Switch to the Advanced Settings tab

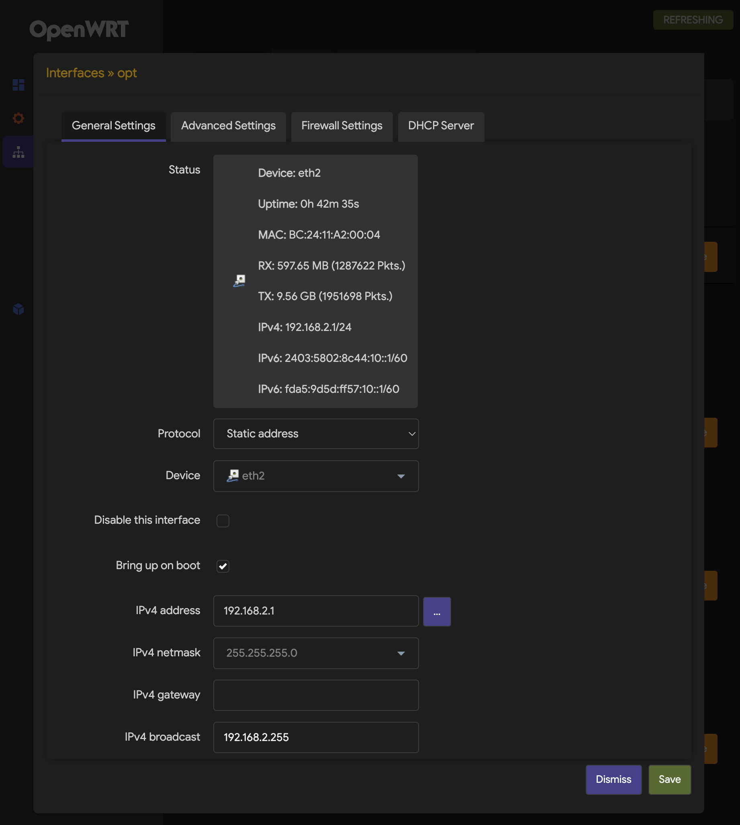point(229,126)
